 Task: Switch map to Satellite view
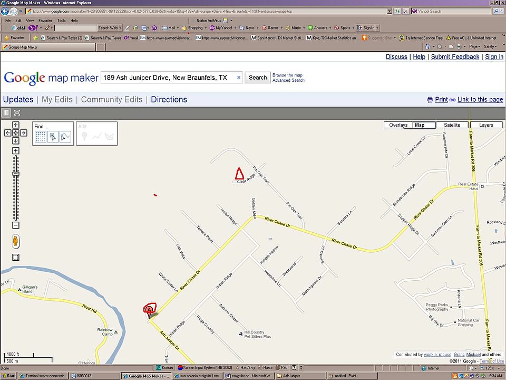[452, 125]
